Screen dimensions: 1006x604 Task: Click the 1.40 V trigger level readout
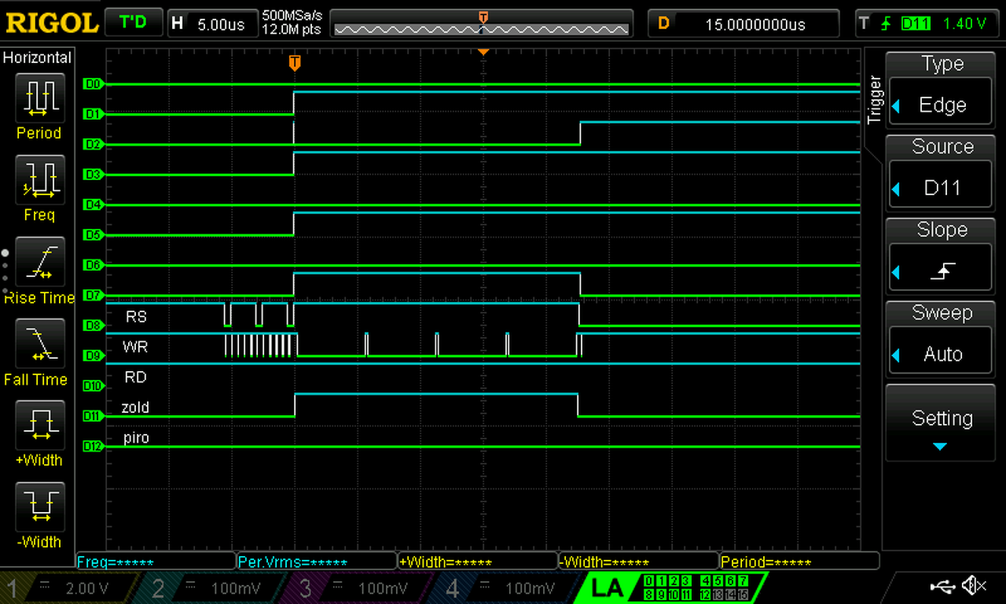(x=964, y=24)
